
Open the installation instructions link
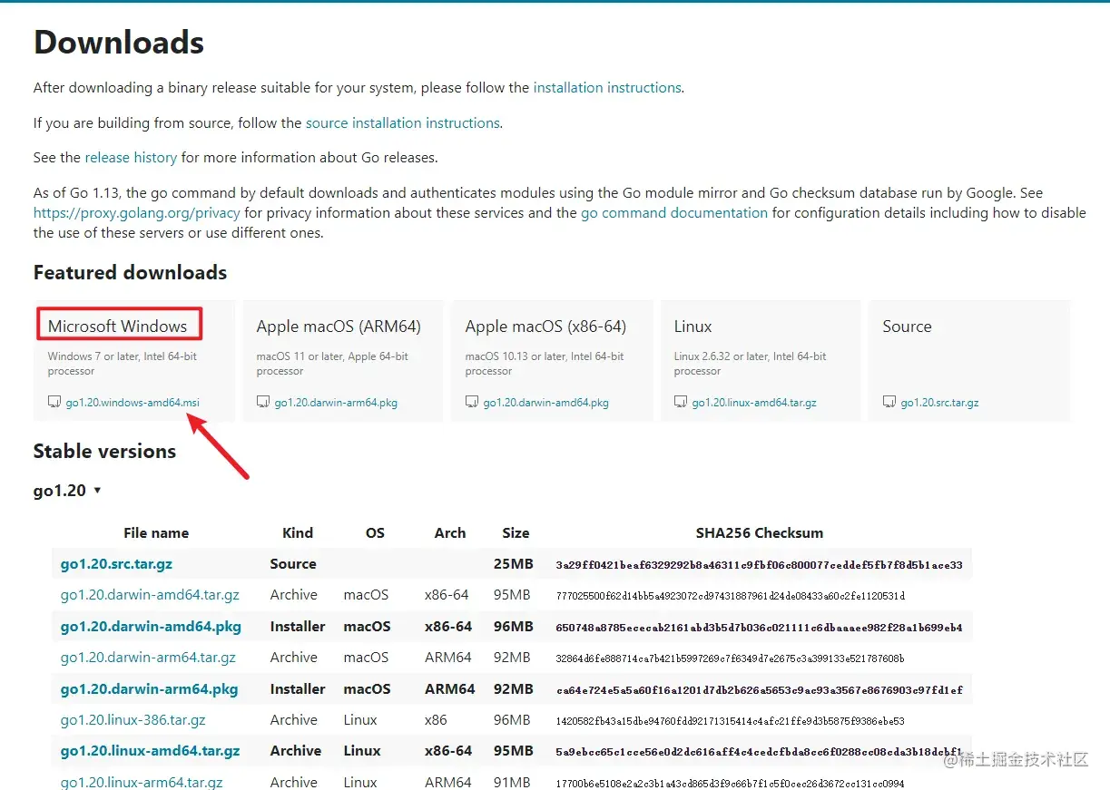(607, 88)
